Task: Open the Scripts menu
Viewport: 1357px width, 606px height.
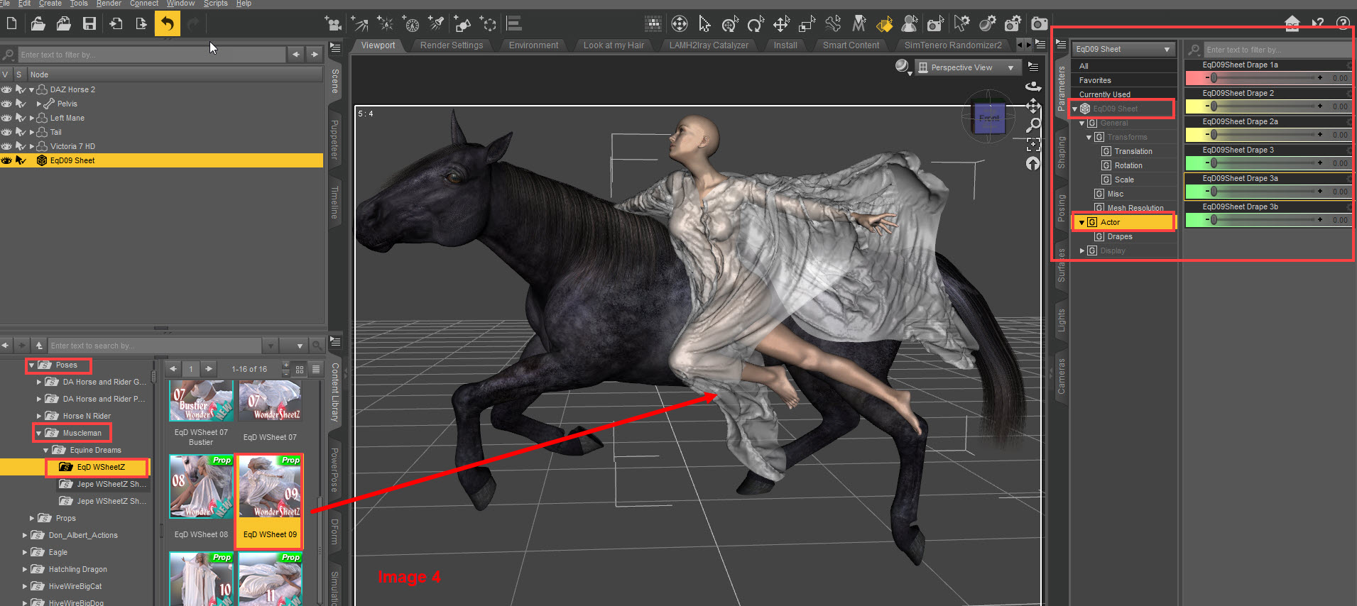Action: [215, 4]
